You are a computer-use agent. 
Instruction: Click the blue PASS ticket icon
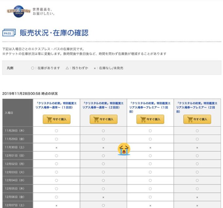pyautogui.click(x=9, y=33)
